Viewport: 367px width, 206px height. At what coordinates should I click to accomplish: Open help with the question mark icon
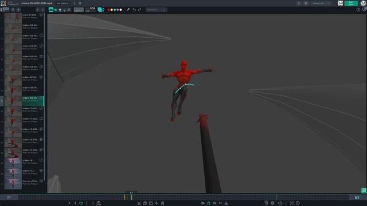[298, 203]
